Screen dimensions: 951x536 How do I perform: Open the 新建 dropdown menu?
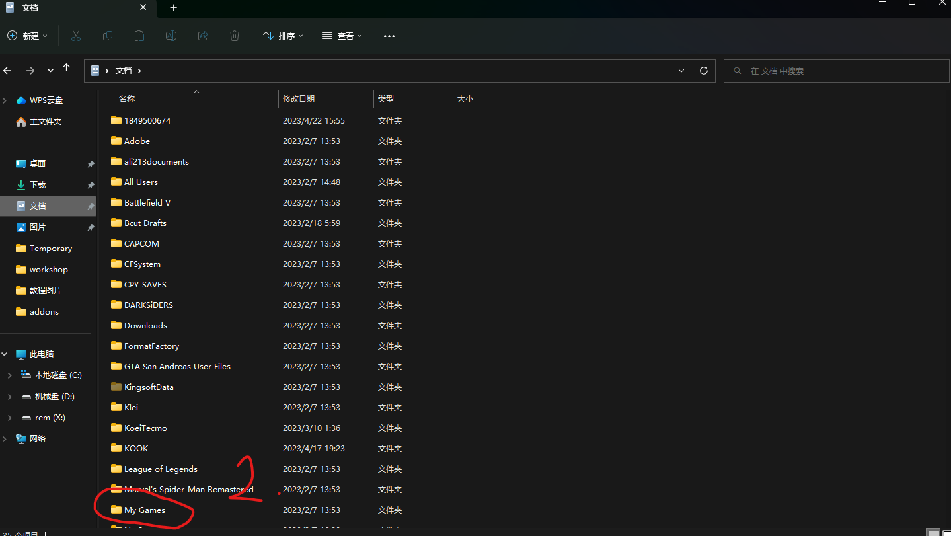pos(28,36)
